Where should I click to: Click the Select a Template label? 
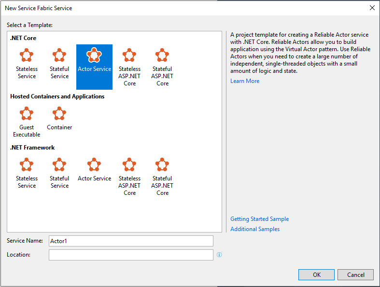(29, 25)
